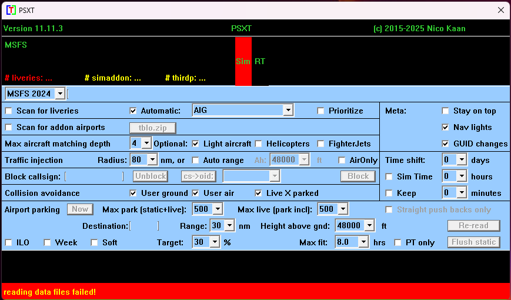Close the PSXT window
511x300 pixels.
501,11
